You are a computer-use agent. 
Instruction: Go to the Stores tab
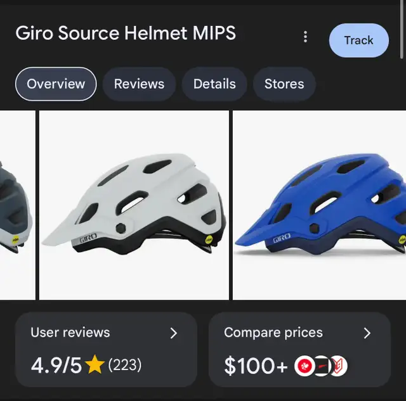[284, 84]
